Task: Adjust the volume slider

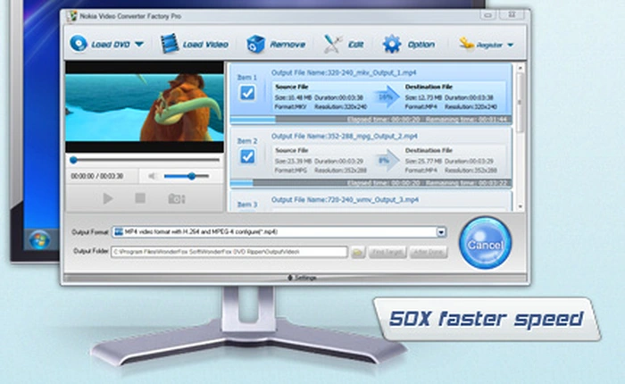Action: pyautogui.click(x=186, y=176)
